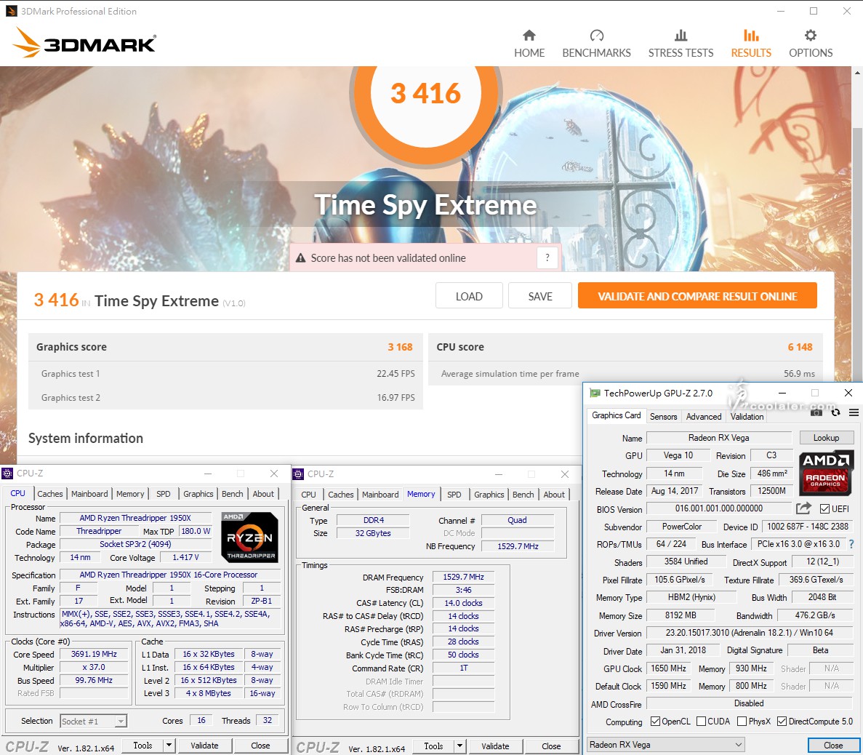Image resolution: width=863 pixels, height=755 pixels.
Task: Take a GPU-Z screenshot with camera icon
Action: tap(816, 412)
